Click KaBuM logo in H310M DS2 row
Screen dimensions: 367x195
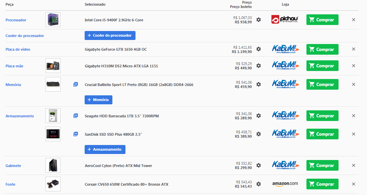(285, 66)
